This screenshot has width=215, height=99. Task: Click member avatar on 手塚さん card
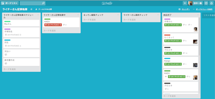195,29
